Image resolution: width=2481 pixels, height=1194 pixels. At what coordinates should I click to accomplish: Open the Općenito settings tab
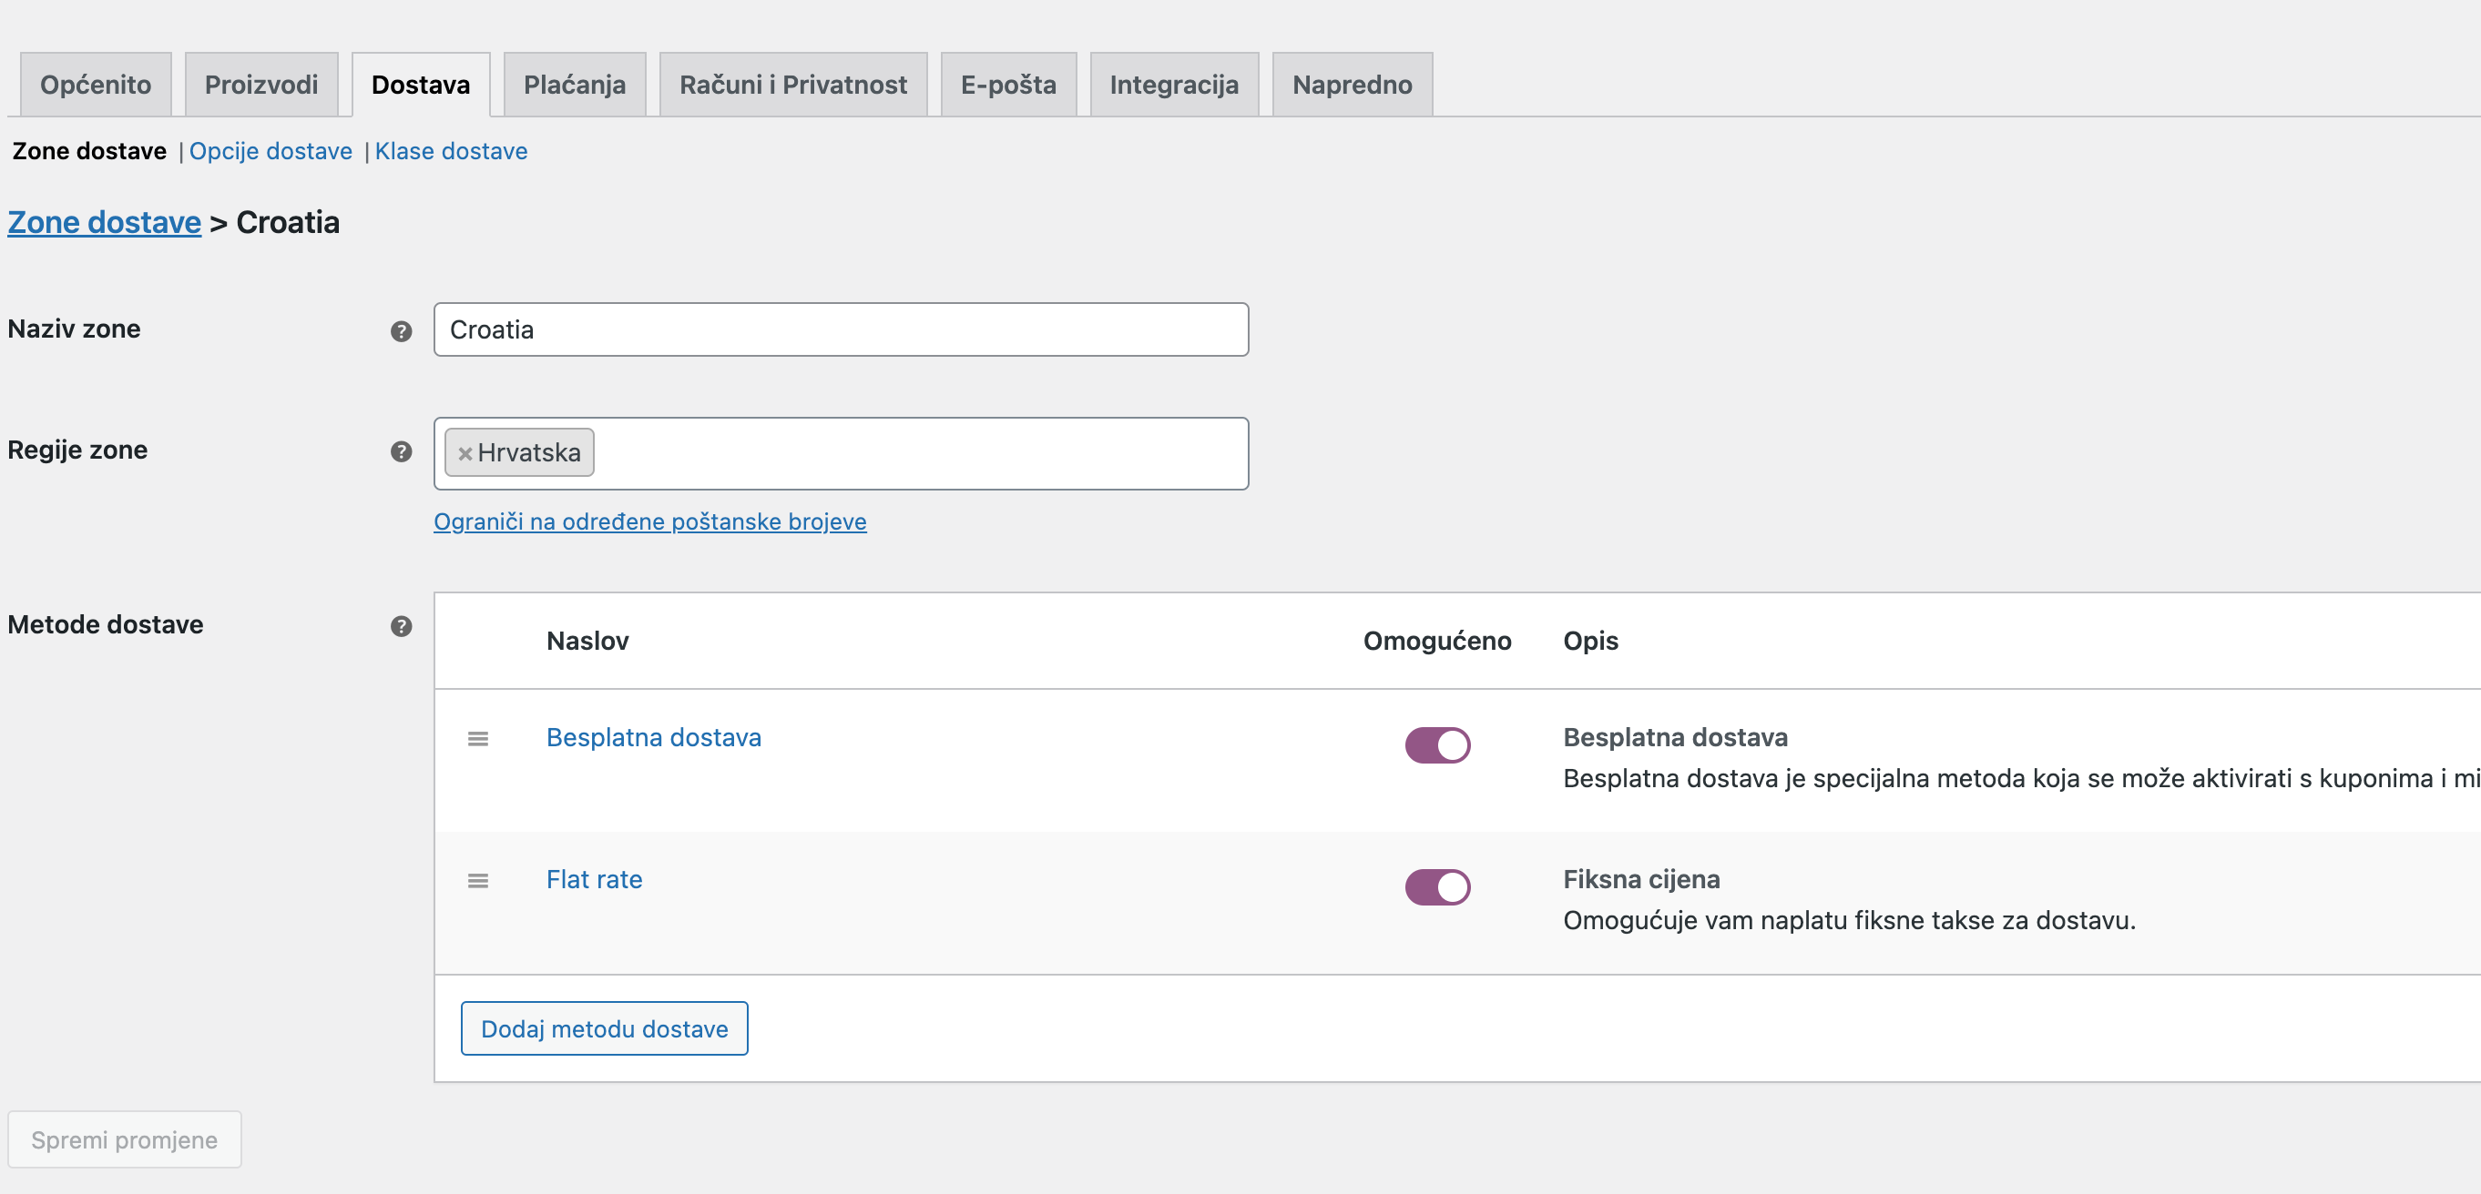[x=94, y=85]
